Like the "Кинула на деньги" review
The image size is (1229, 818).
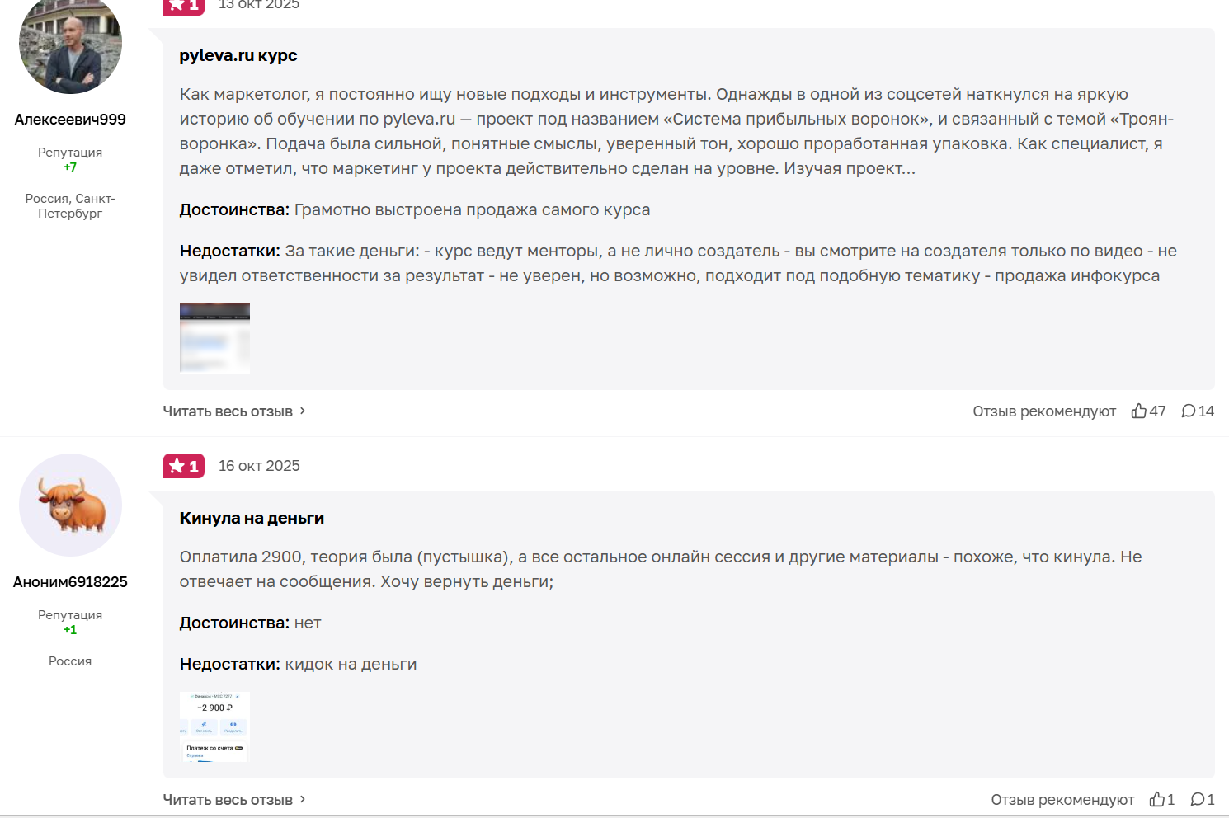(x=1157, y=799)
